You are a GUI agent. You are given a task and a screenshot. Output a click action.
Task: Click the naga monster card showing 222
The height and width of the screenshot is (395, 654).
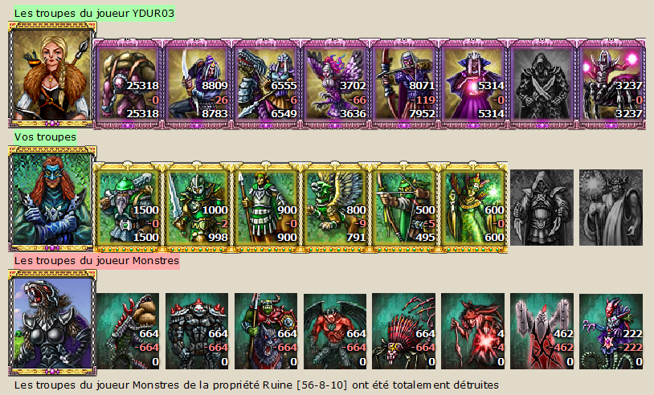tap(611, 332)
